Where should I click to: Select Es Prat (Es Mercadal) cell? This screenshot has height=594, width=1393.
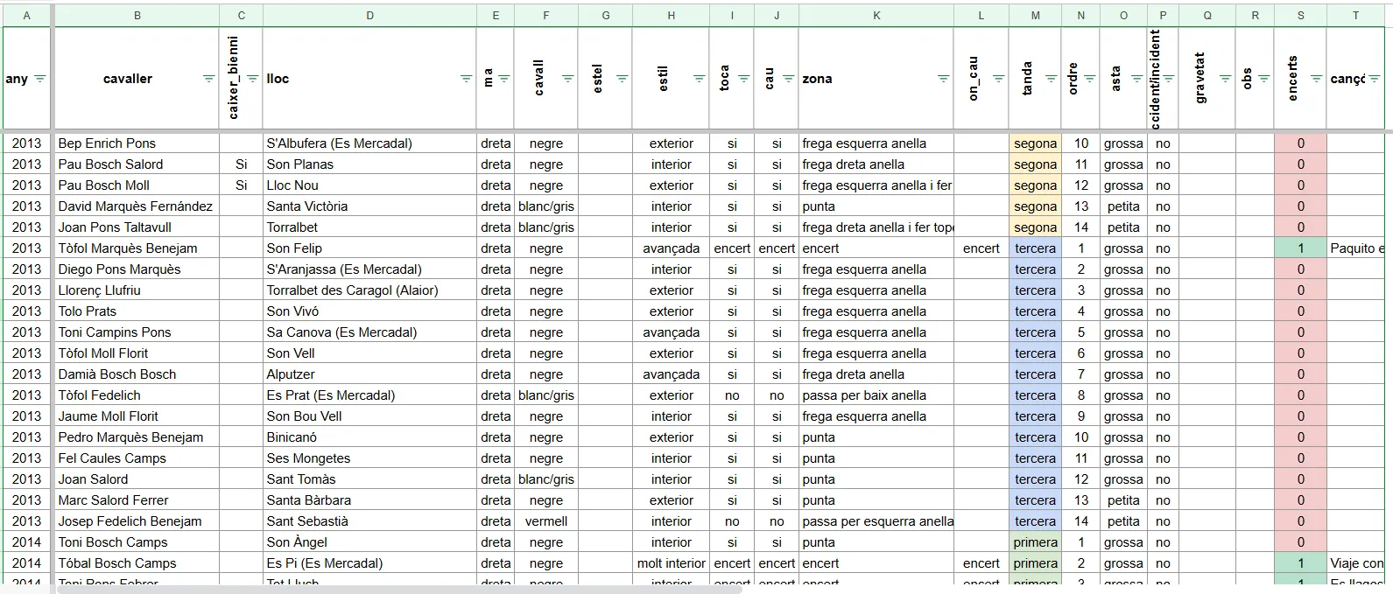pos(369,395)
